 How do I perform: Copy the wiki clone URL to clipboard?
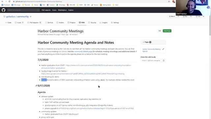164,60
